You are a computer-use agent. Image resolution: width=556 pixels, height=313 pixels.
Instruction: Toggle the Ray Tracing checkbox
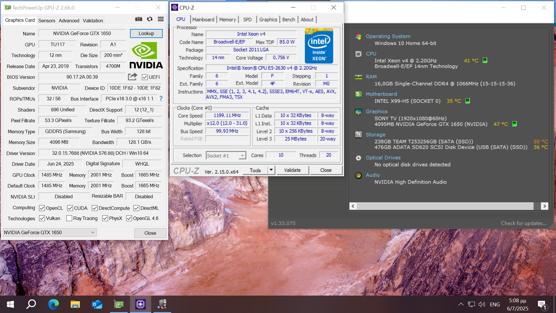[69, 218]
